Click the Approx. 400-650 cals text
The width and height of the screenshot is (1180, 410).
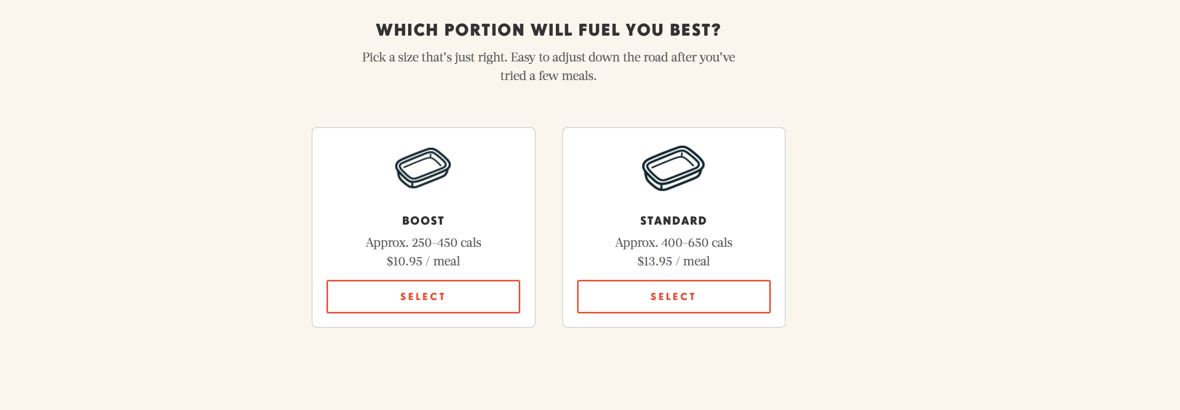point(674,243)
